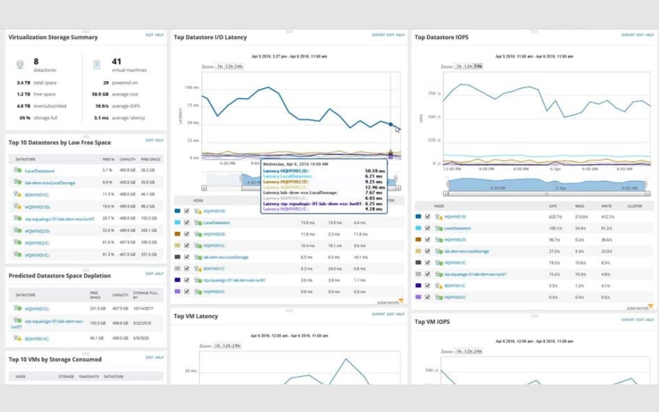The width and height of the screenshot is (659, 412).
Task: Click the warning icon next to HQHYV01/D in IOPS legend
Action: coord(441,217)
